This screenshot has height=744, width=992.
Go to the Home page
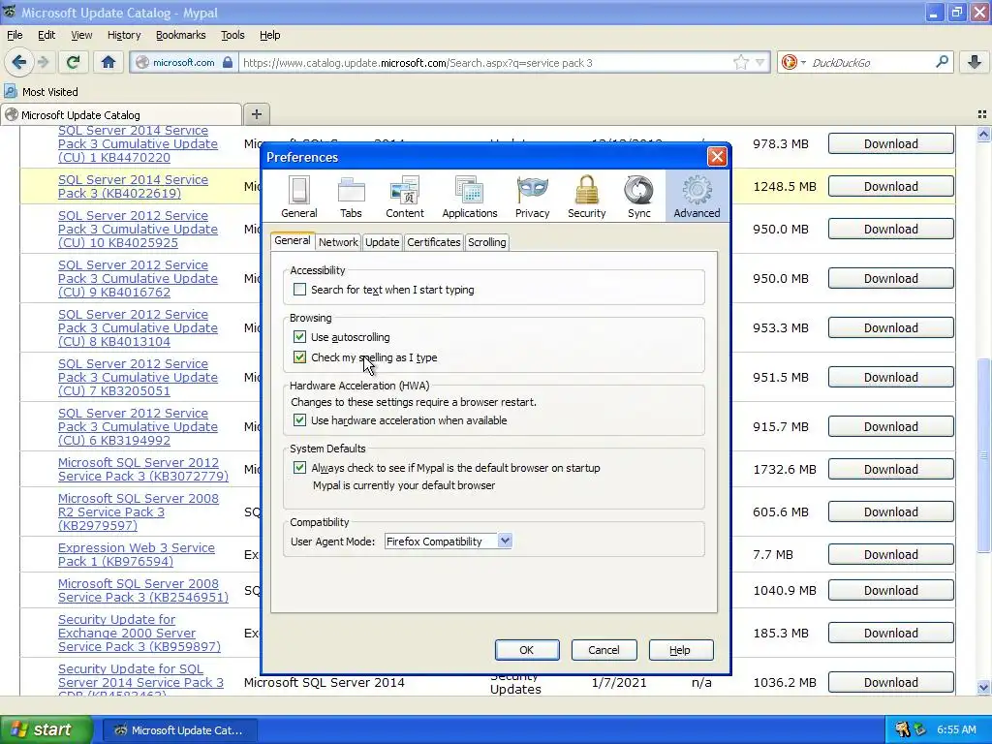click(108, 62)
